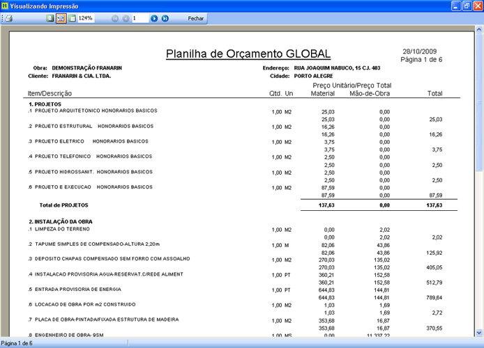This screenshot has width=484, height=348.
Task: Click city 'PORTO ALEGRE'
Action: click(314, 76)
